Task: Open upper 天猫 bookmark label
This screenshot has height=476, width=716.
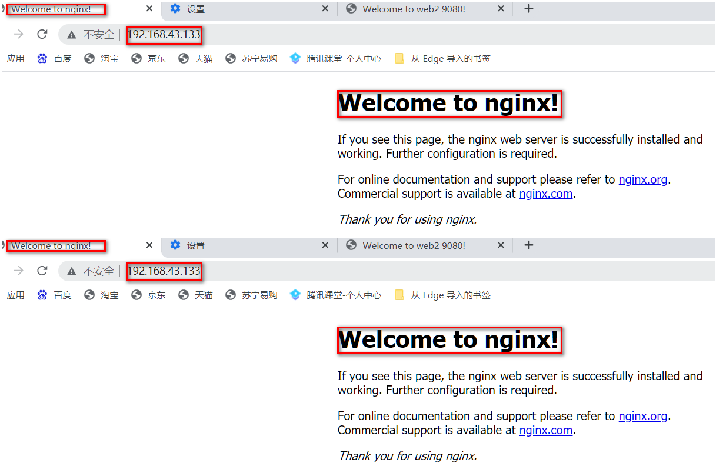Action: pyautogui.click(x=204, y=59)
